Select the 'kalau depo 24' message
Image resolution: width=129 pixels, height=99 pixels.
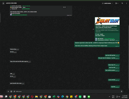pos(114,65)
